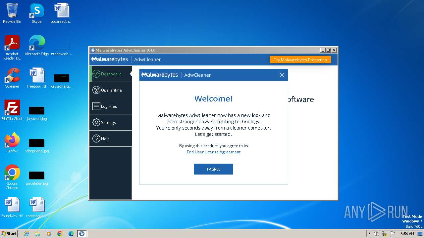Click the Help question mark icon

click(x=96, y=139)
